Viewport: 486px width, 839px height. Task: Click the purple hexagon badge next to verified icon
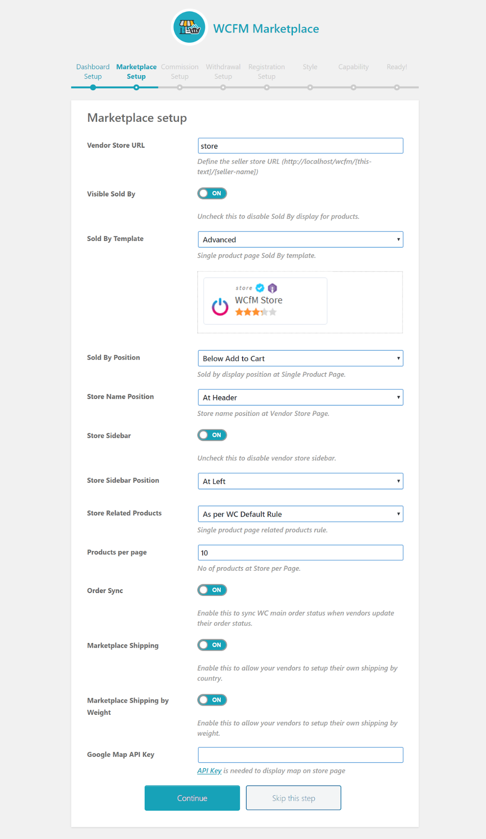pos(273,288)
